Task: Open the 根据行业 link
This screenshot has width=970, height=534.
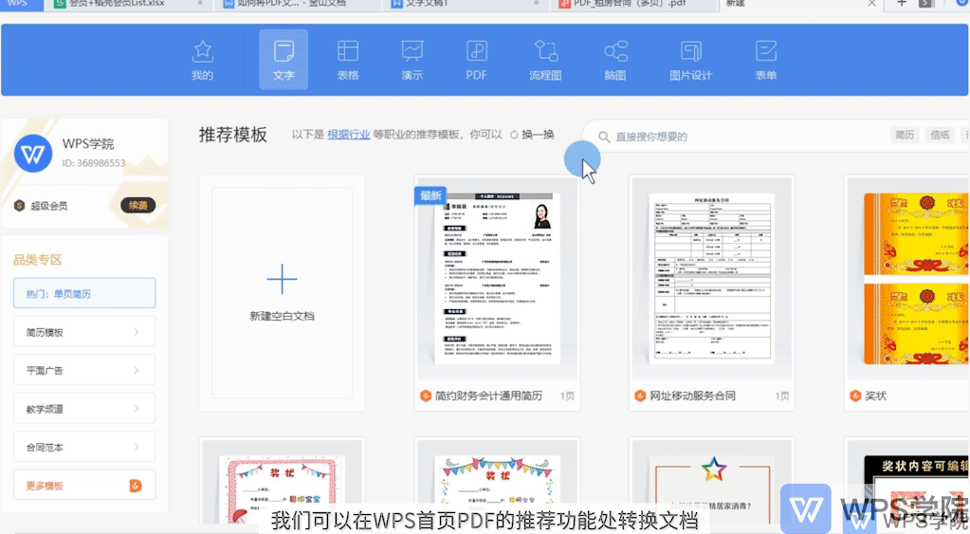Action: coord(348,135)
